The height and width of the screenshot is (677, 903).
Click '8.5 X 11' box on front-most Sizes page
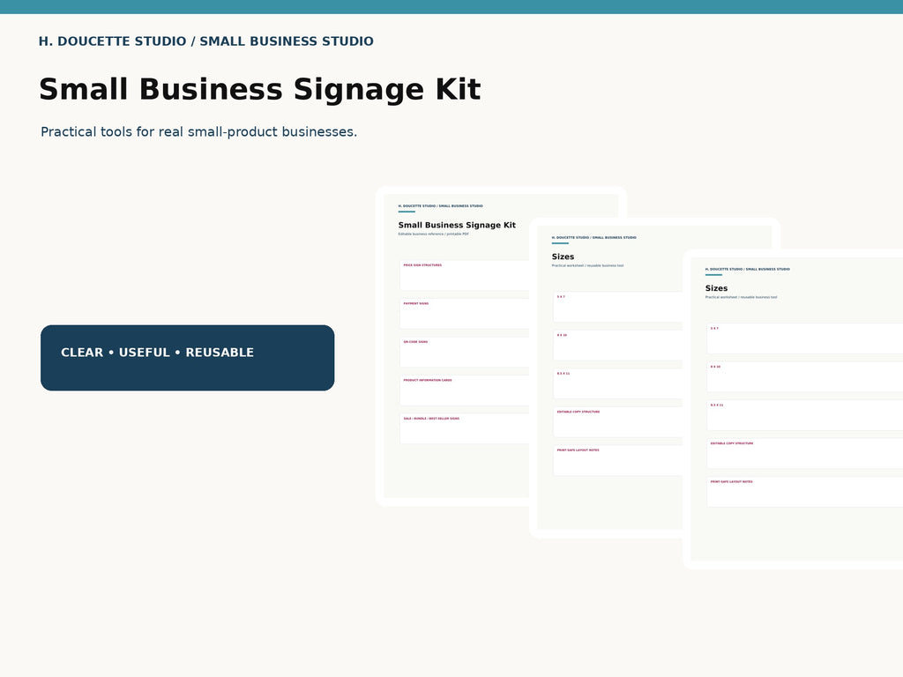tap(804, 415)
